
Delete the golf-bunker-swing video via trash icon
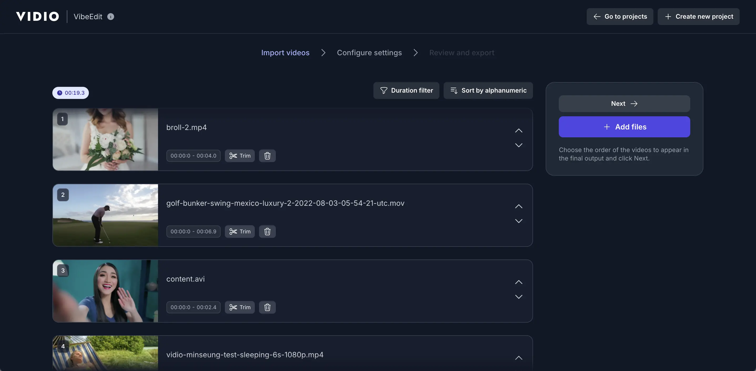coord(267,232)
